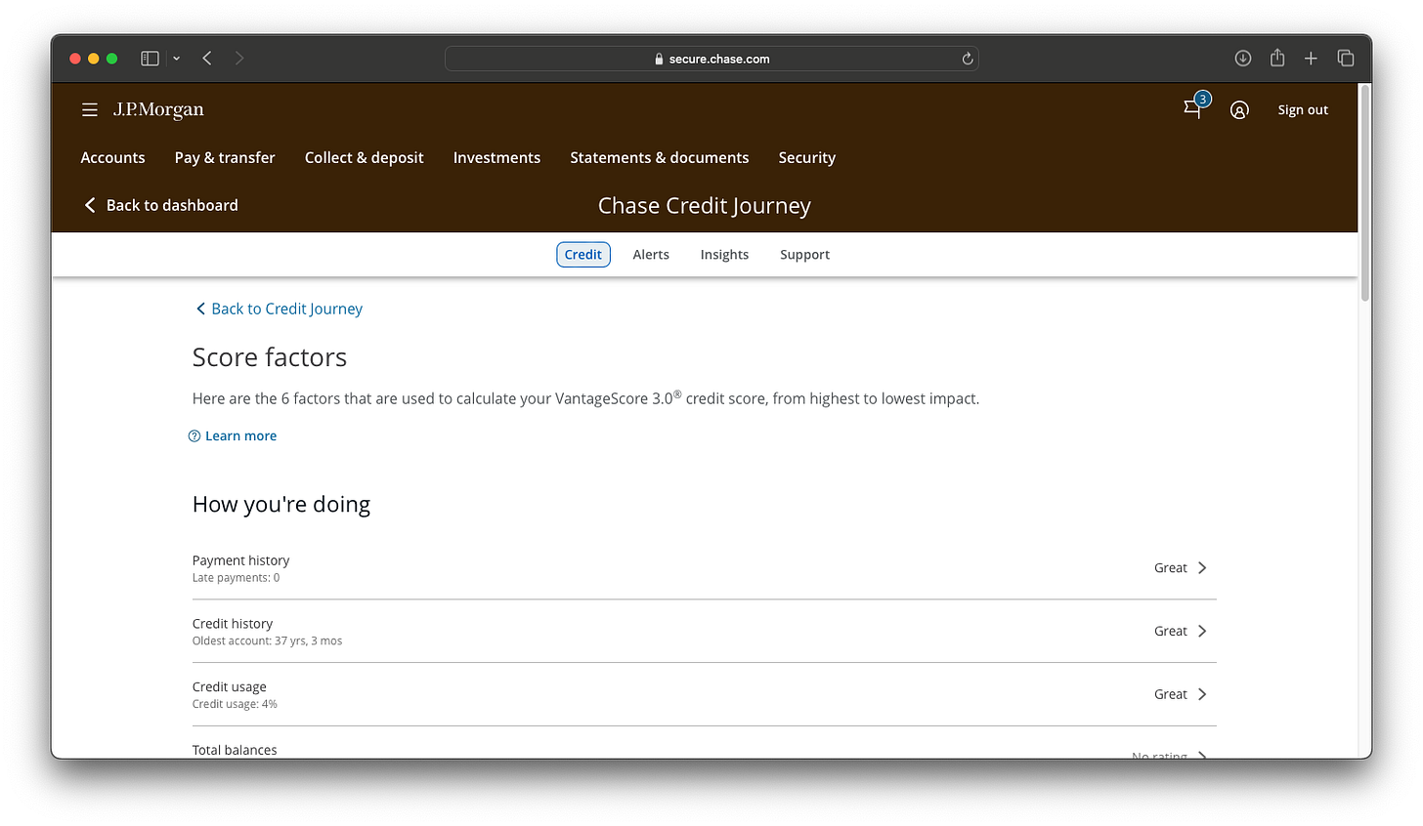Switch to the Support tab

click(804, 255)
